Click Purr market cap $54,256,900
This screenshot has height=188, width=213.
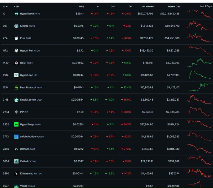(172, 38)
